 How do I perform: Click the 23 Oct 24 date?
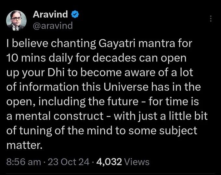pyautogui.click(x=69, y=162)
